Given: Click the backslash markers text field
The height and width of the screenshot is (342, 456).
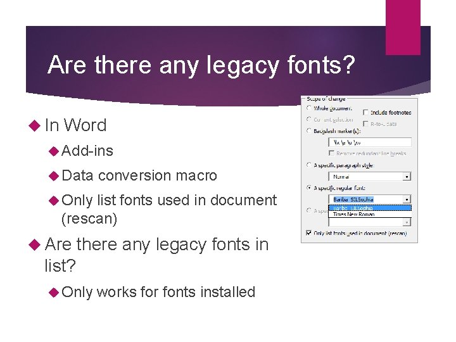Looking at the screenshot, I should coord(370,142).
